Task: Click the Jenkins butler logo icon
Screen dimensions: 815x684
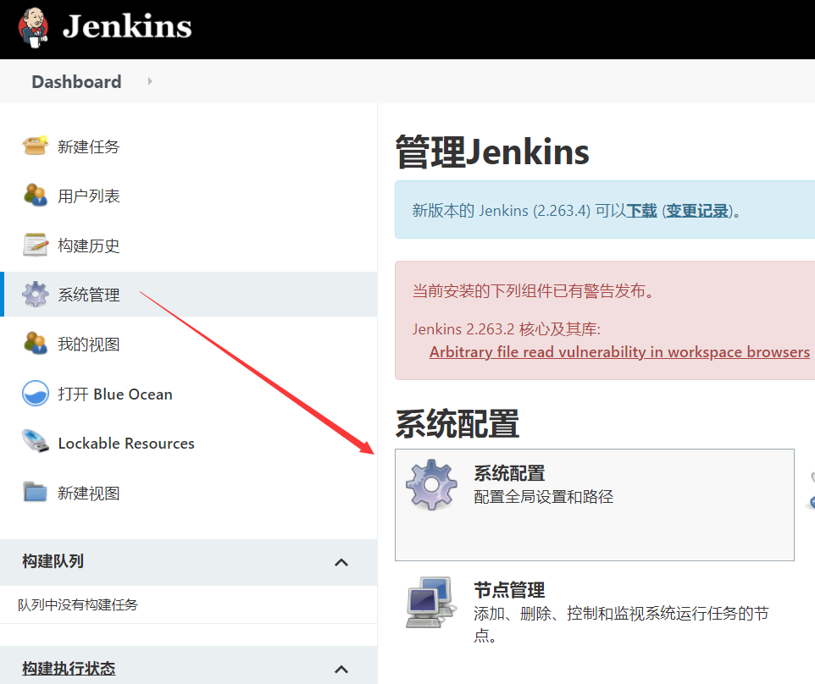Action: 33,28
